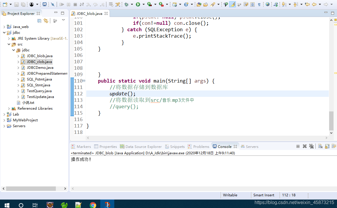Select the Servers folder in tree
The height and width of the screenshot is (208, 337).
coord(19,126)
